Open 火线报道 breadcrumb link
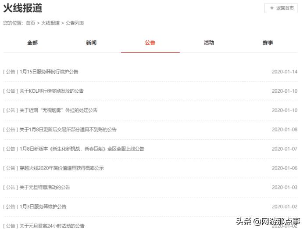This screenshot has width=307, height=232. tap(50, 23)
